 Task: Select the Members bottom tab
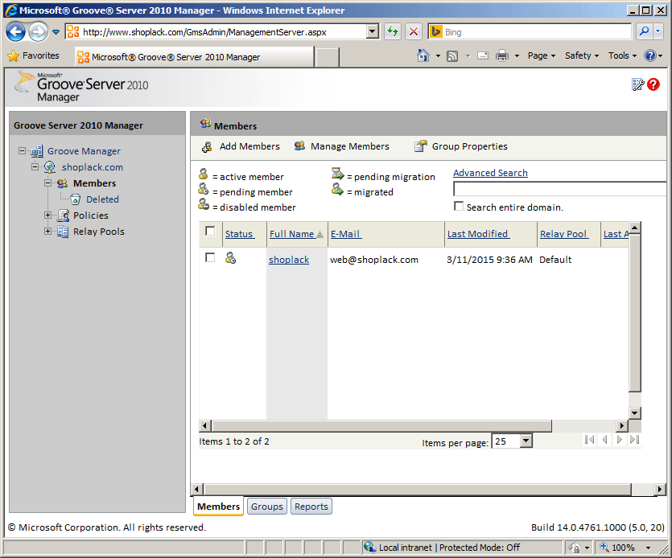click(x=219, y=507)
